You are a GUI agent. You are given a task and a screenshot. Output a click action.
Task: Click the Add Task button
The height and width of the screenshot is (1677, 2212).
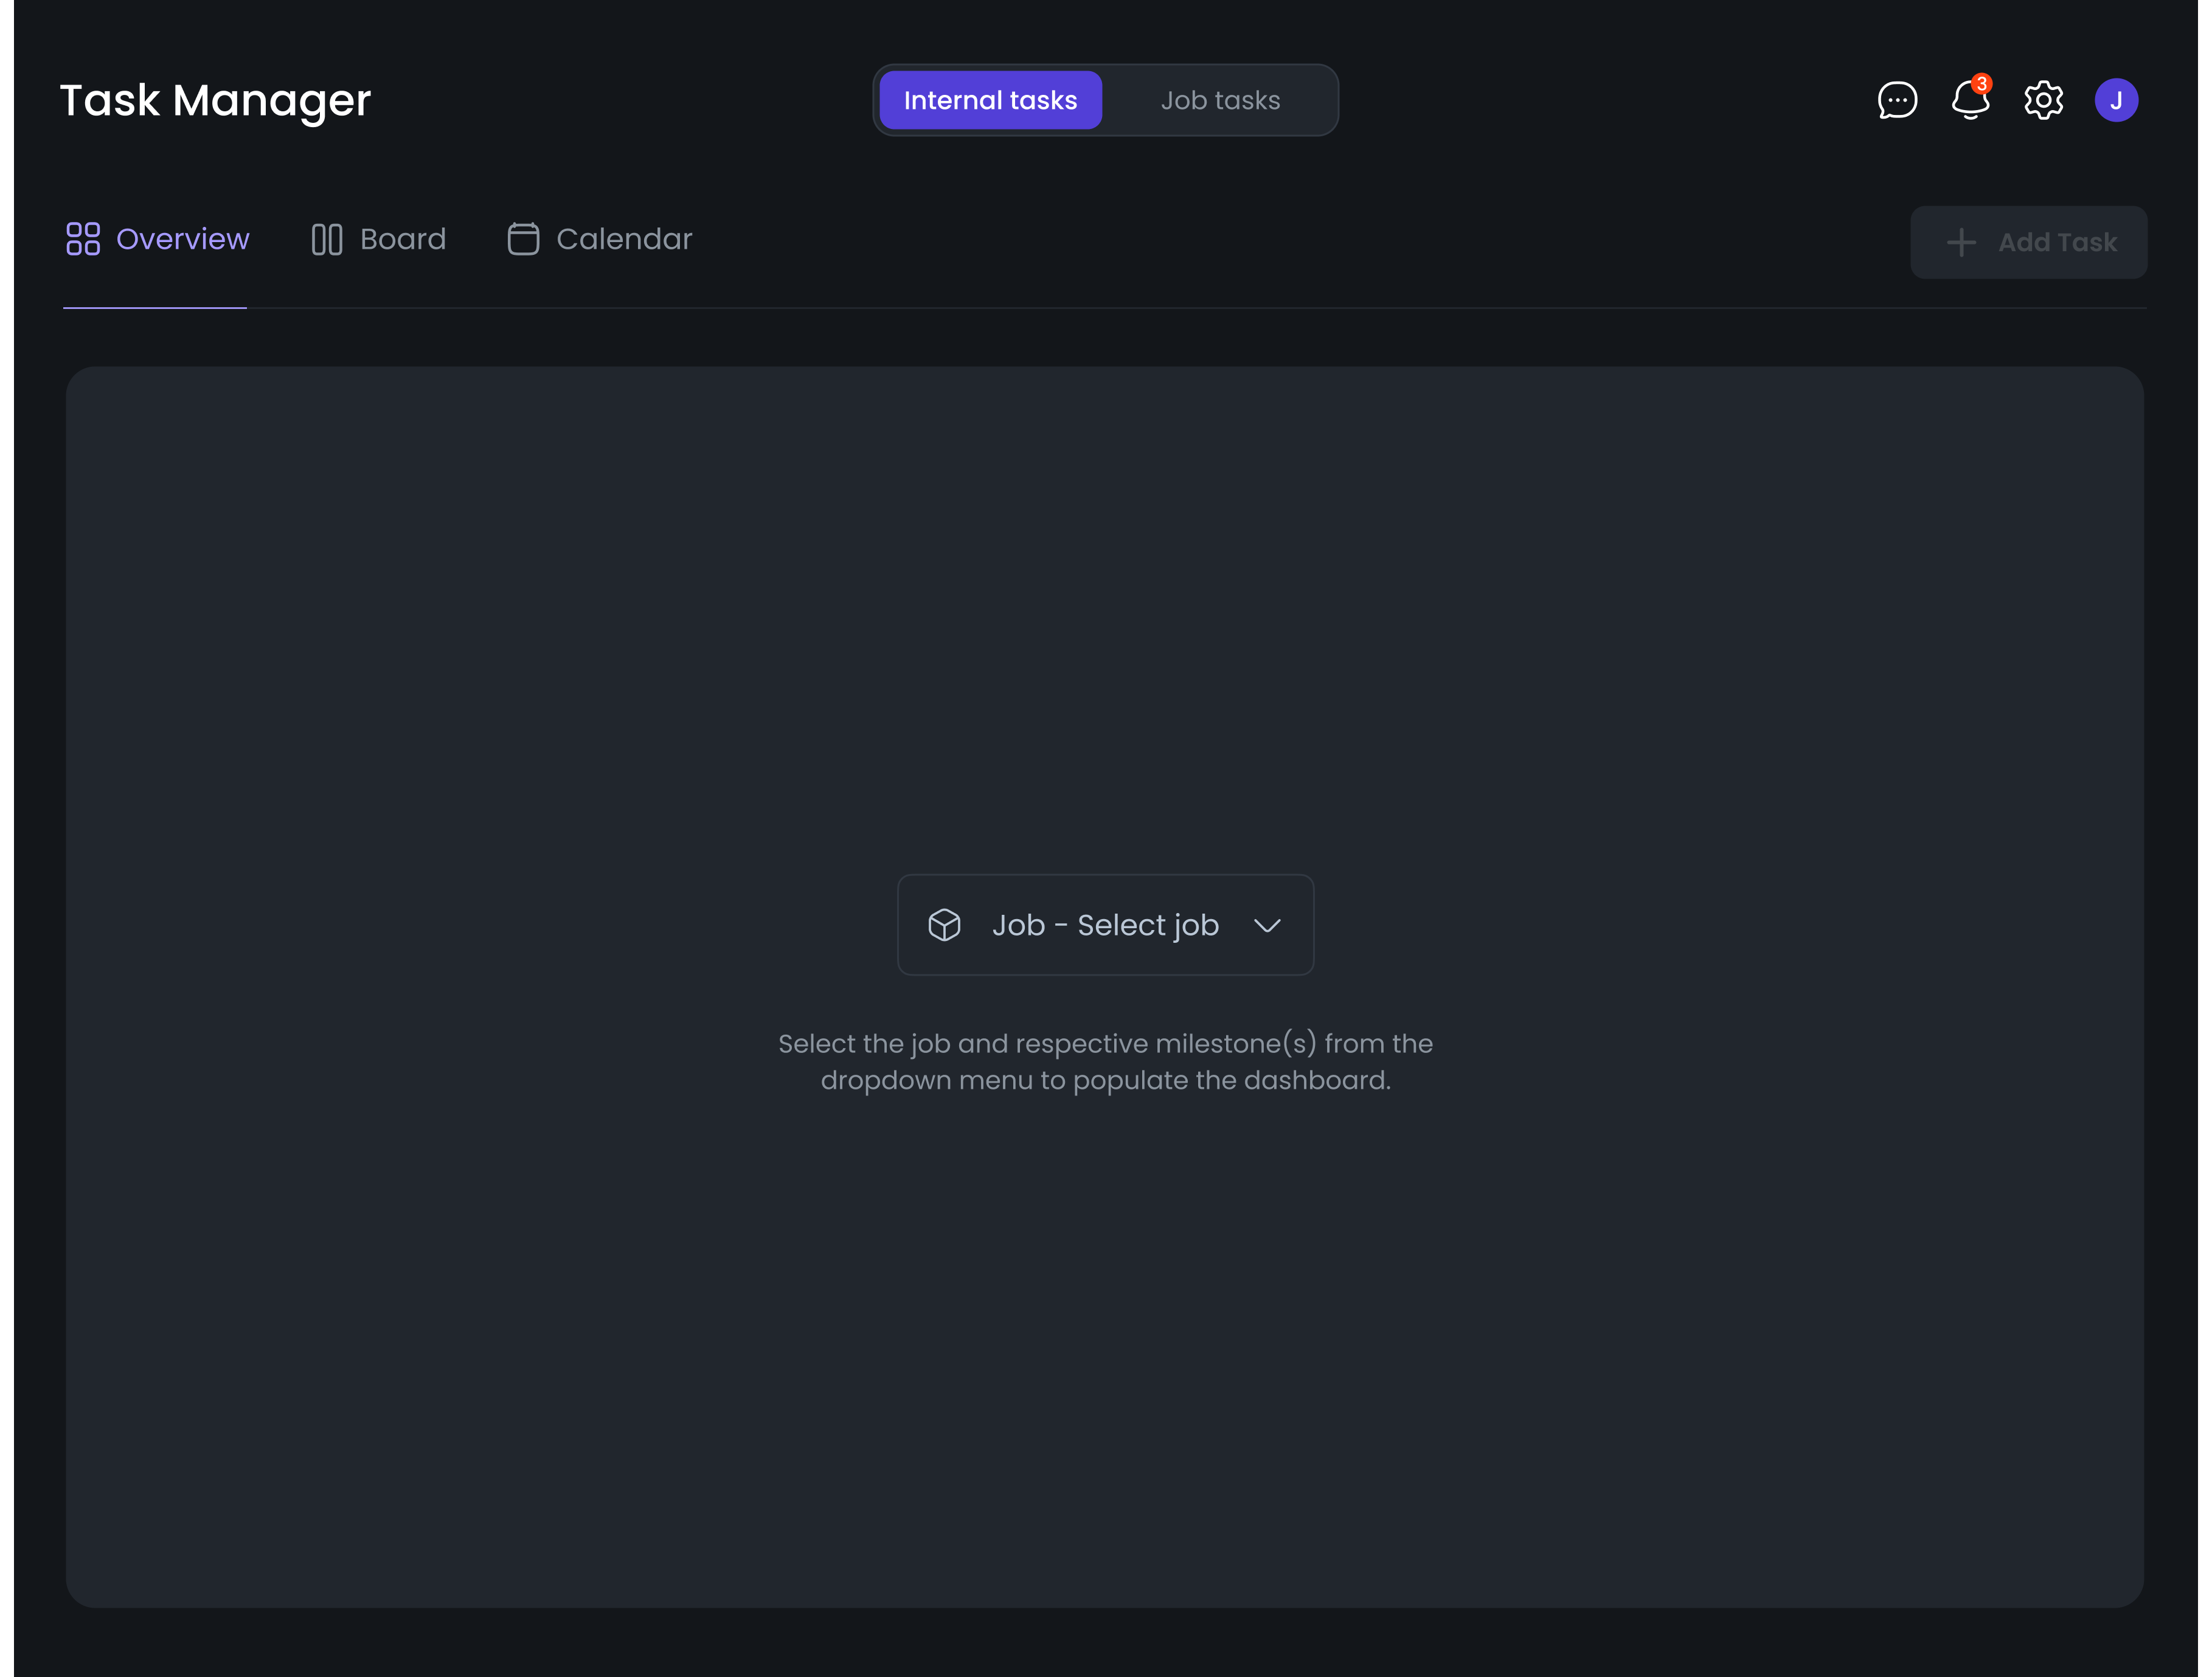point(2028,242)
